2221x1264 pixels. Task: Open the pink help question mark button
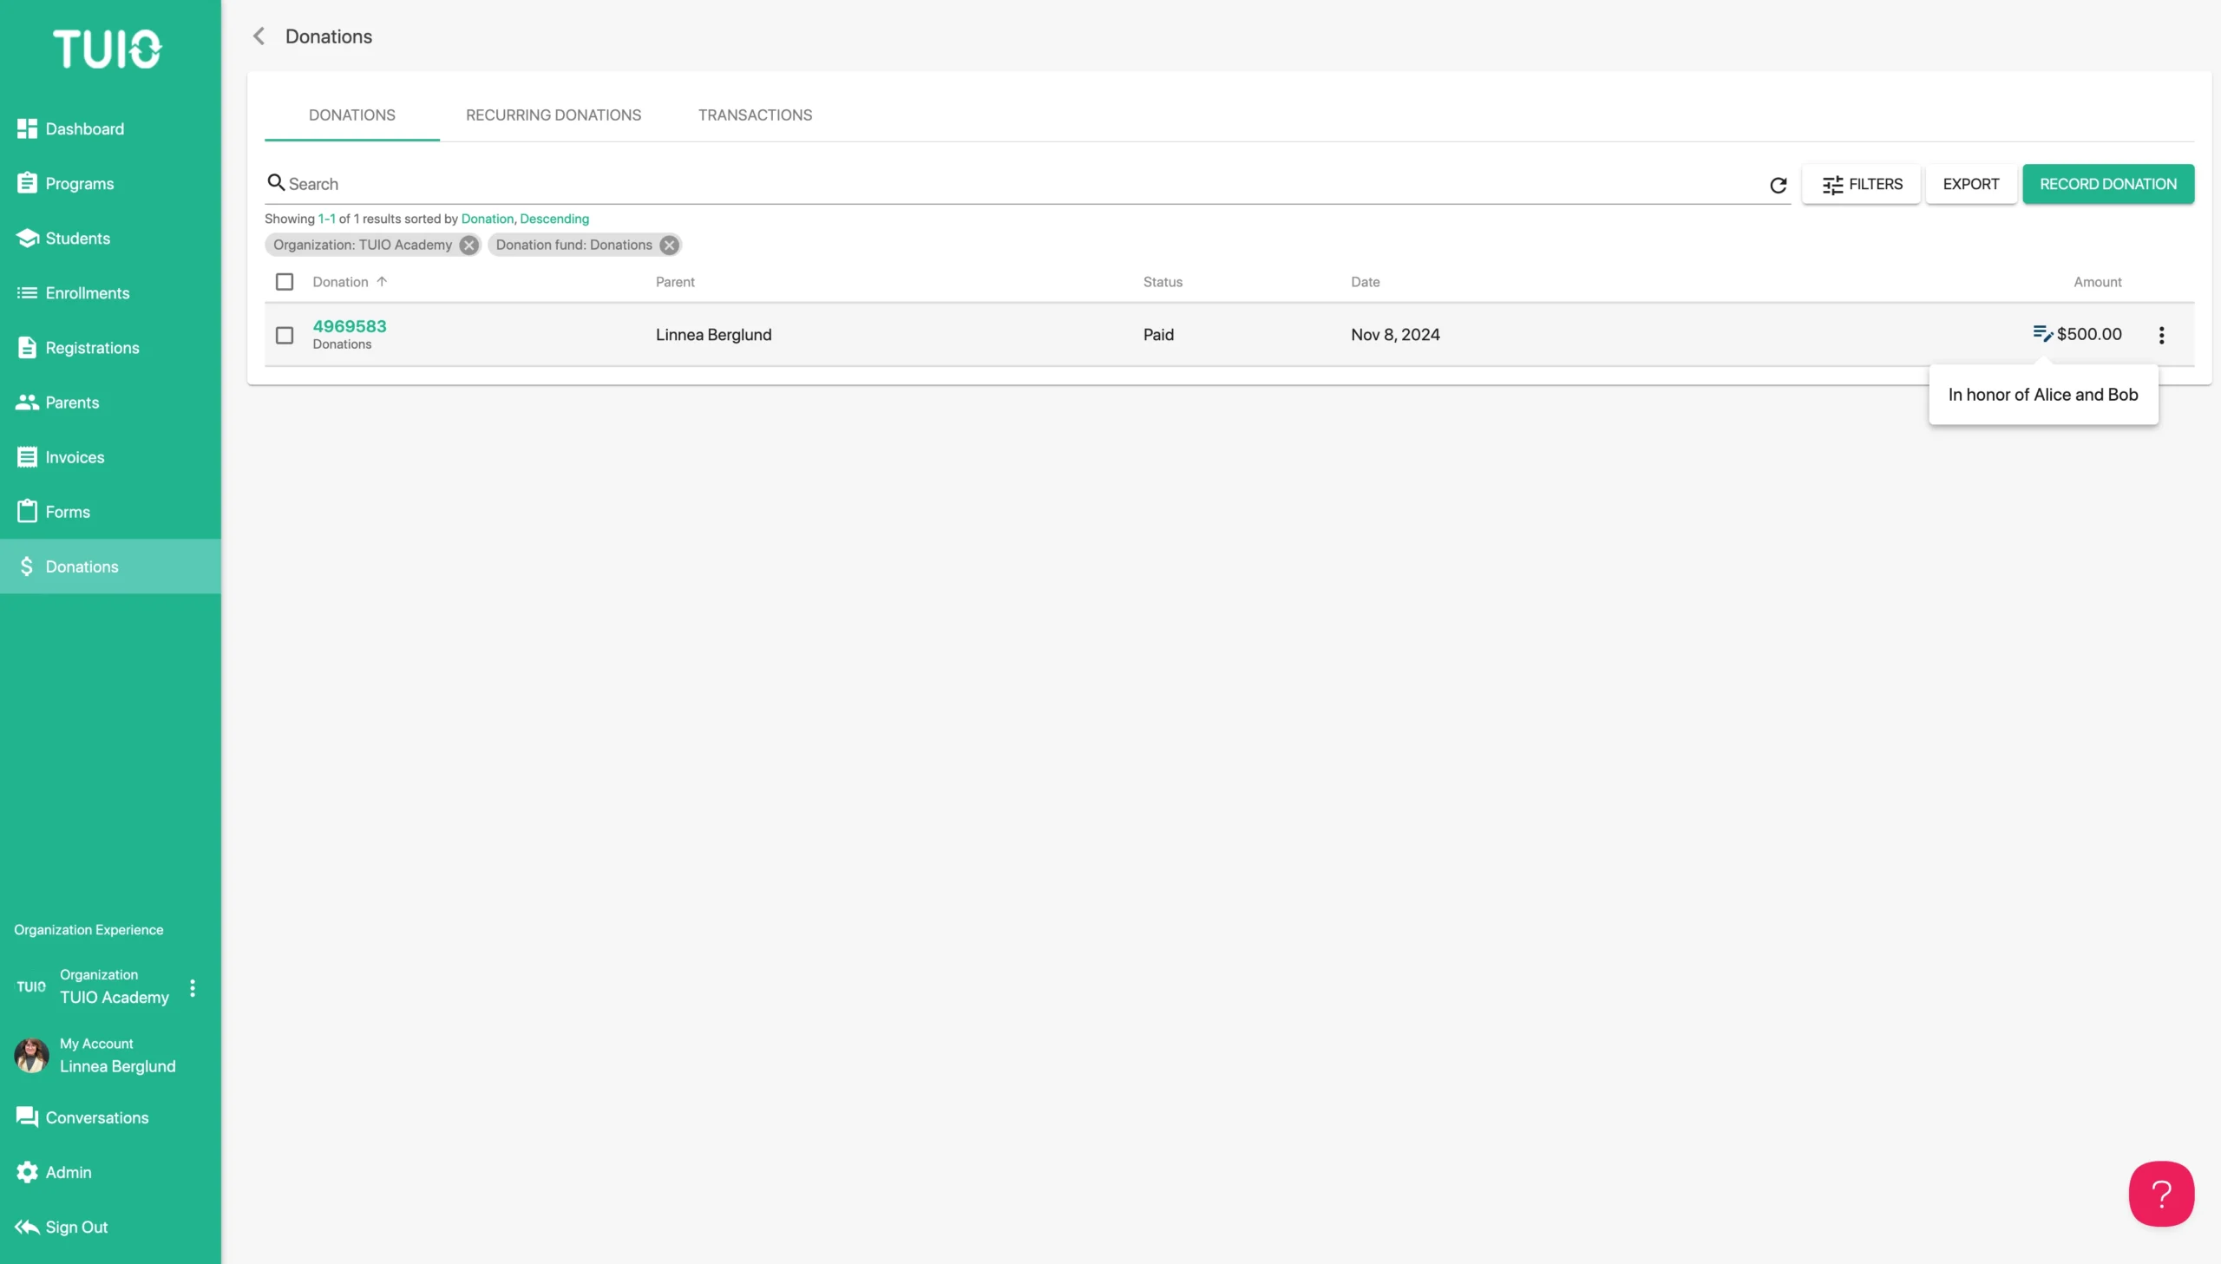click(2160, 1193)
